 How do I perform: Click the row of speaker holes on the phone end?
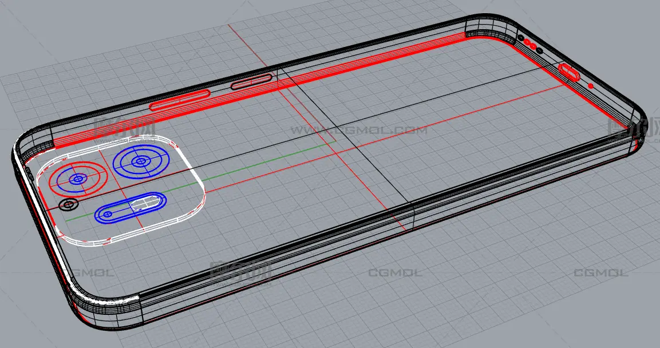[530, 44]
